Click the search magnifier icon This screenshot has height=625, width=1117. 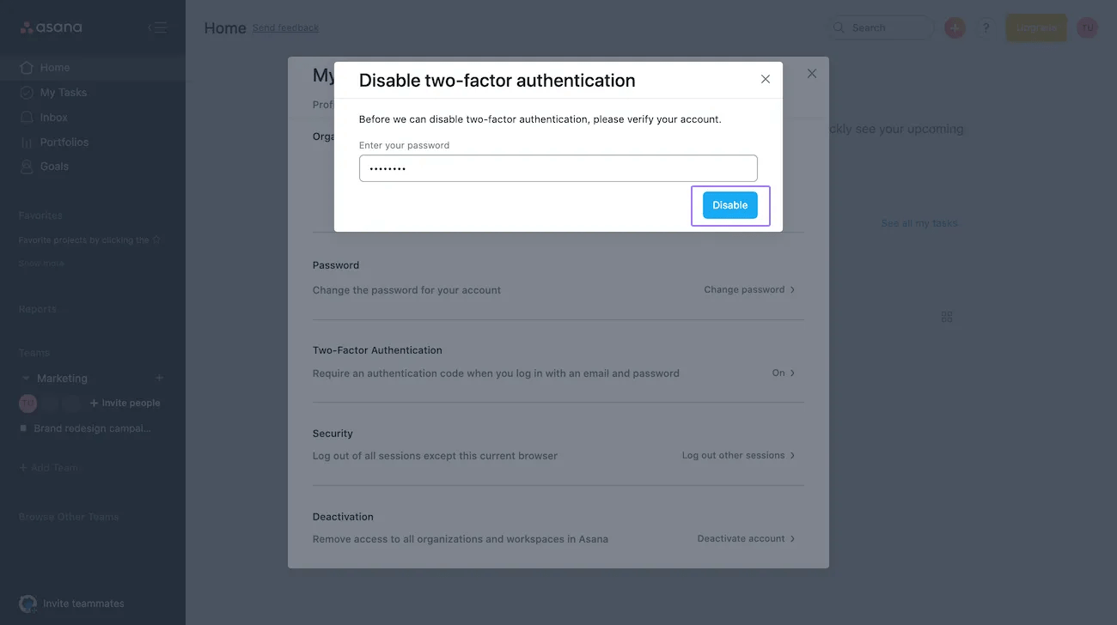838,27
